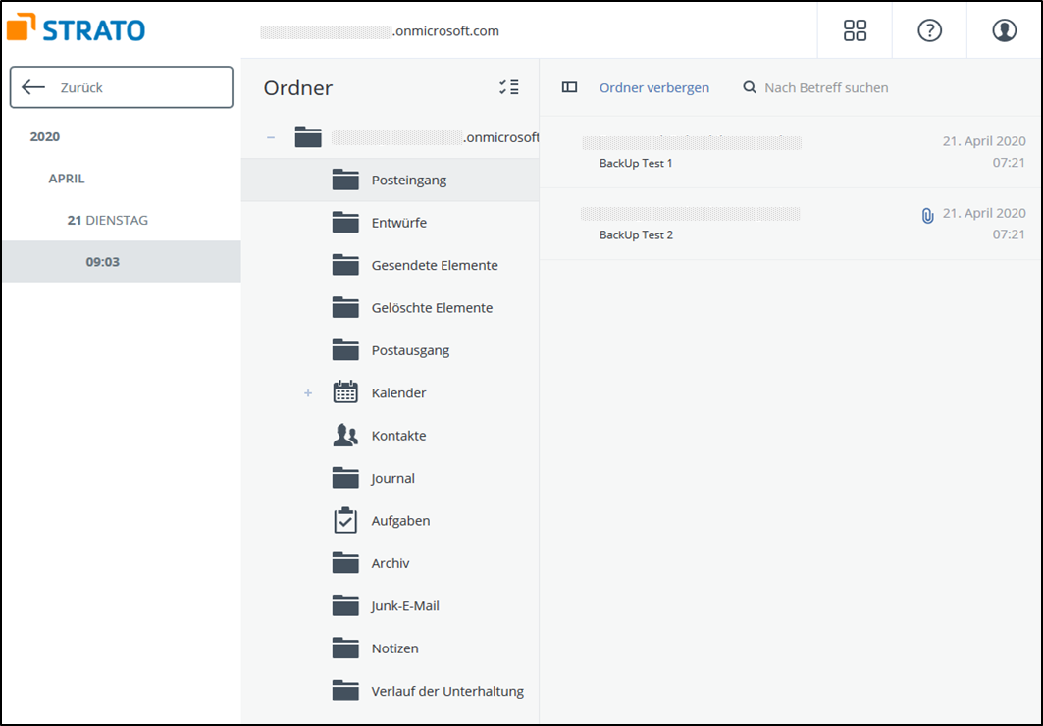
Task: Expand APRIL in the date sidebar
Action: pyautogui.click(x=67, y=179)
